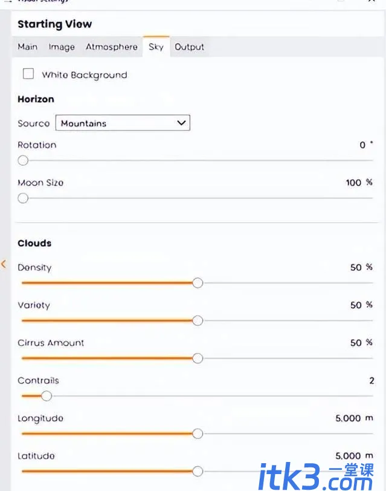
Task: Click the Moon Size slider handle
Action: (23, 198)
